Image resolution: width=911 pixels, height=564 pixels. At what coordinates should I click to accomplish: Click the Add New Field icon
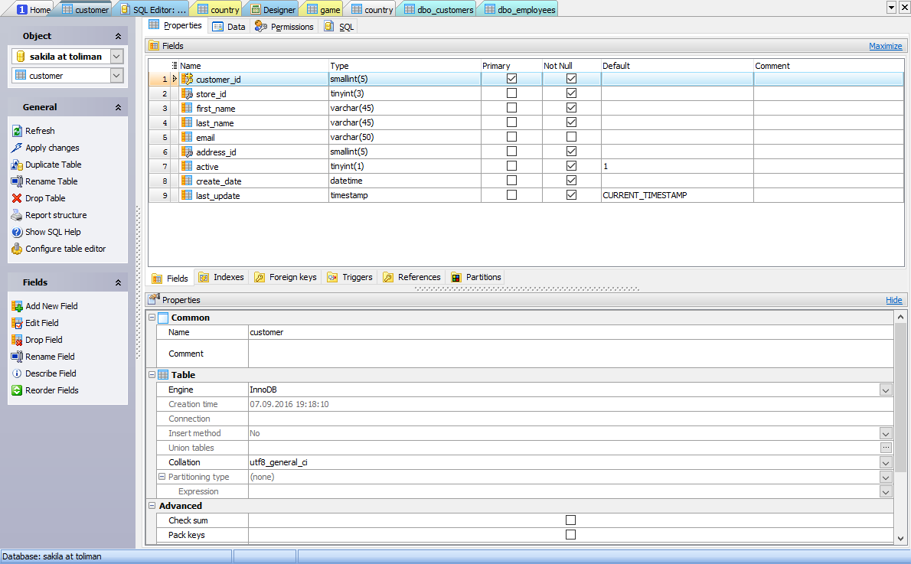(x=17, y=306)
